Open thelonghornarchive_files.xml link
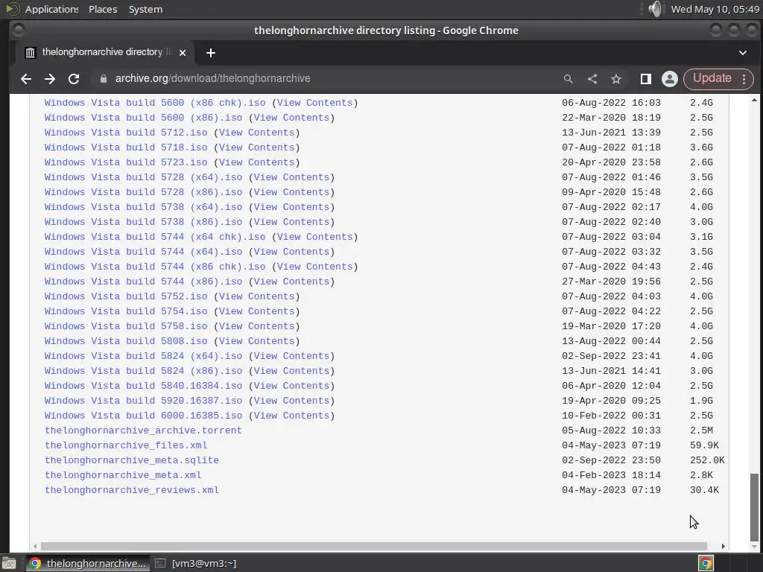 126,445
